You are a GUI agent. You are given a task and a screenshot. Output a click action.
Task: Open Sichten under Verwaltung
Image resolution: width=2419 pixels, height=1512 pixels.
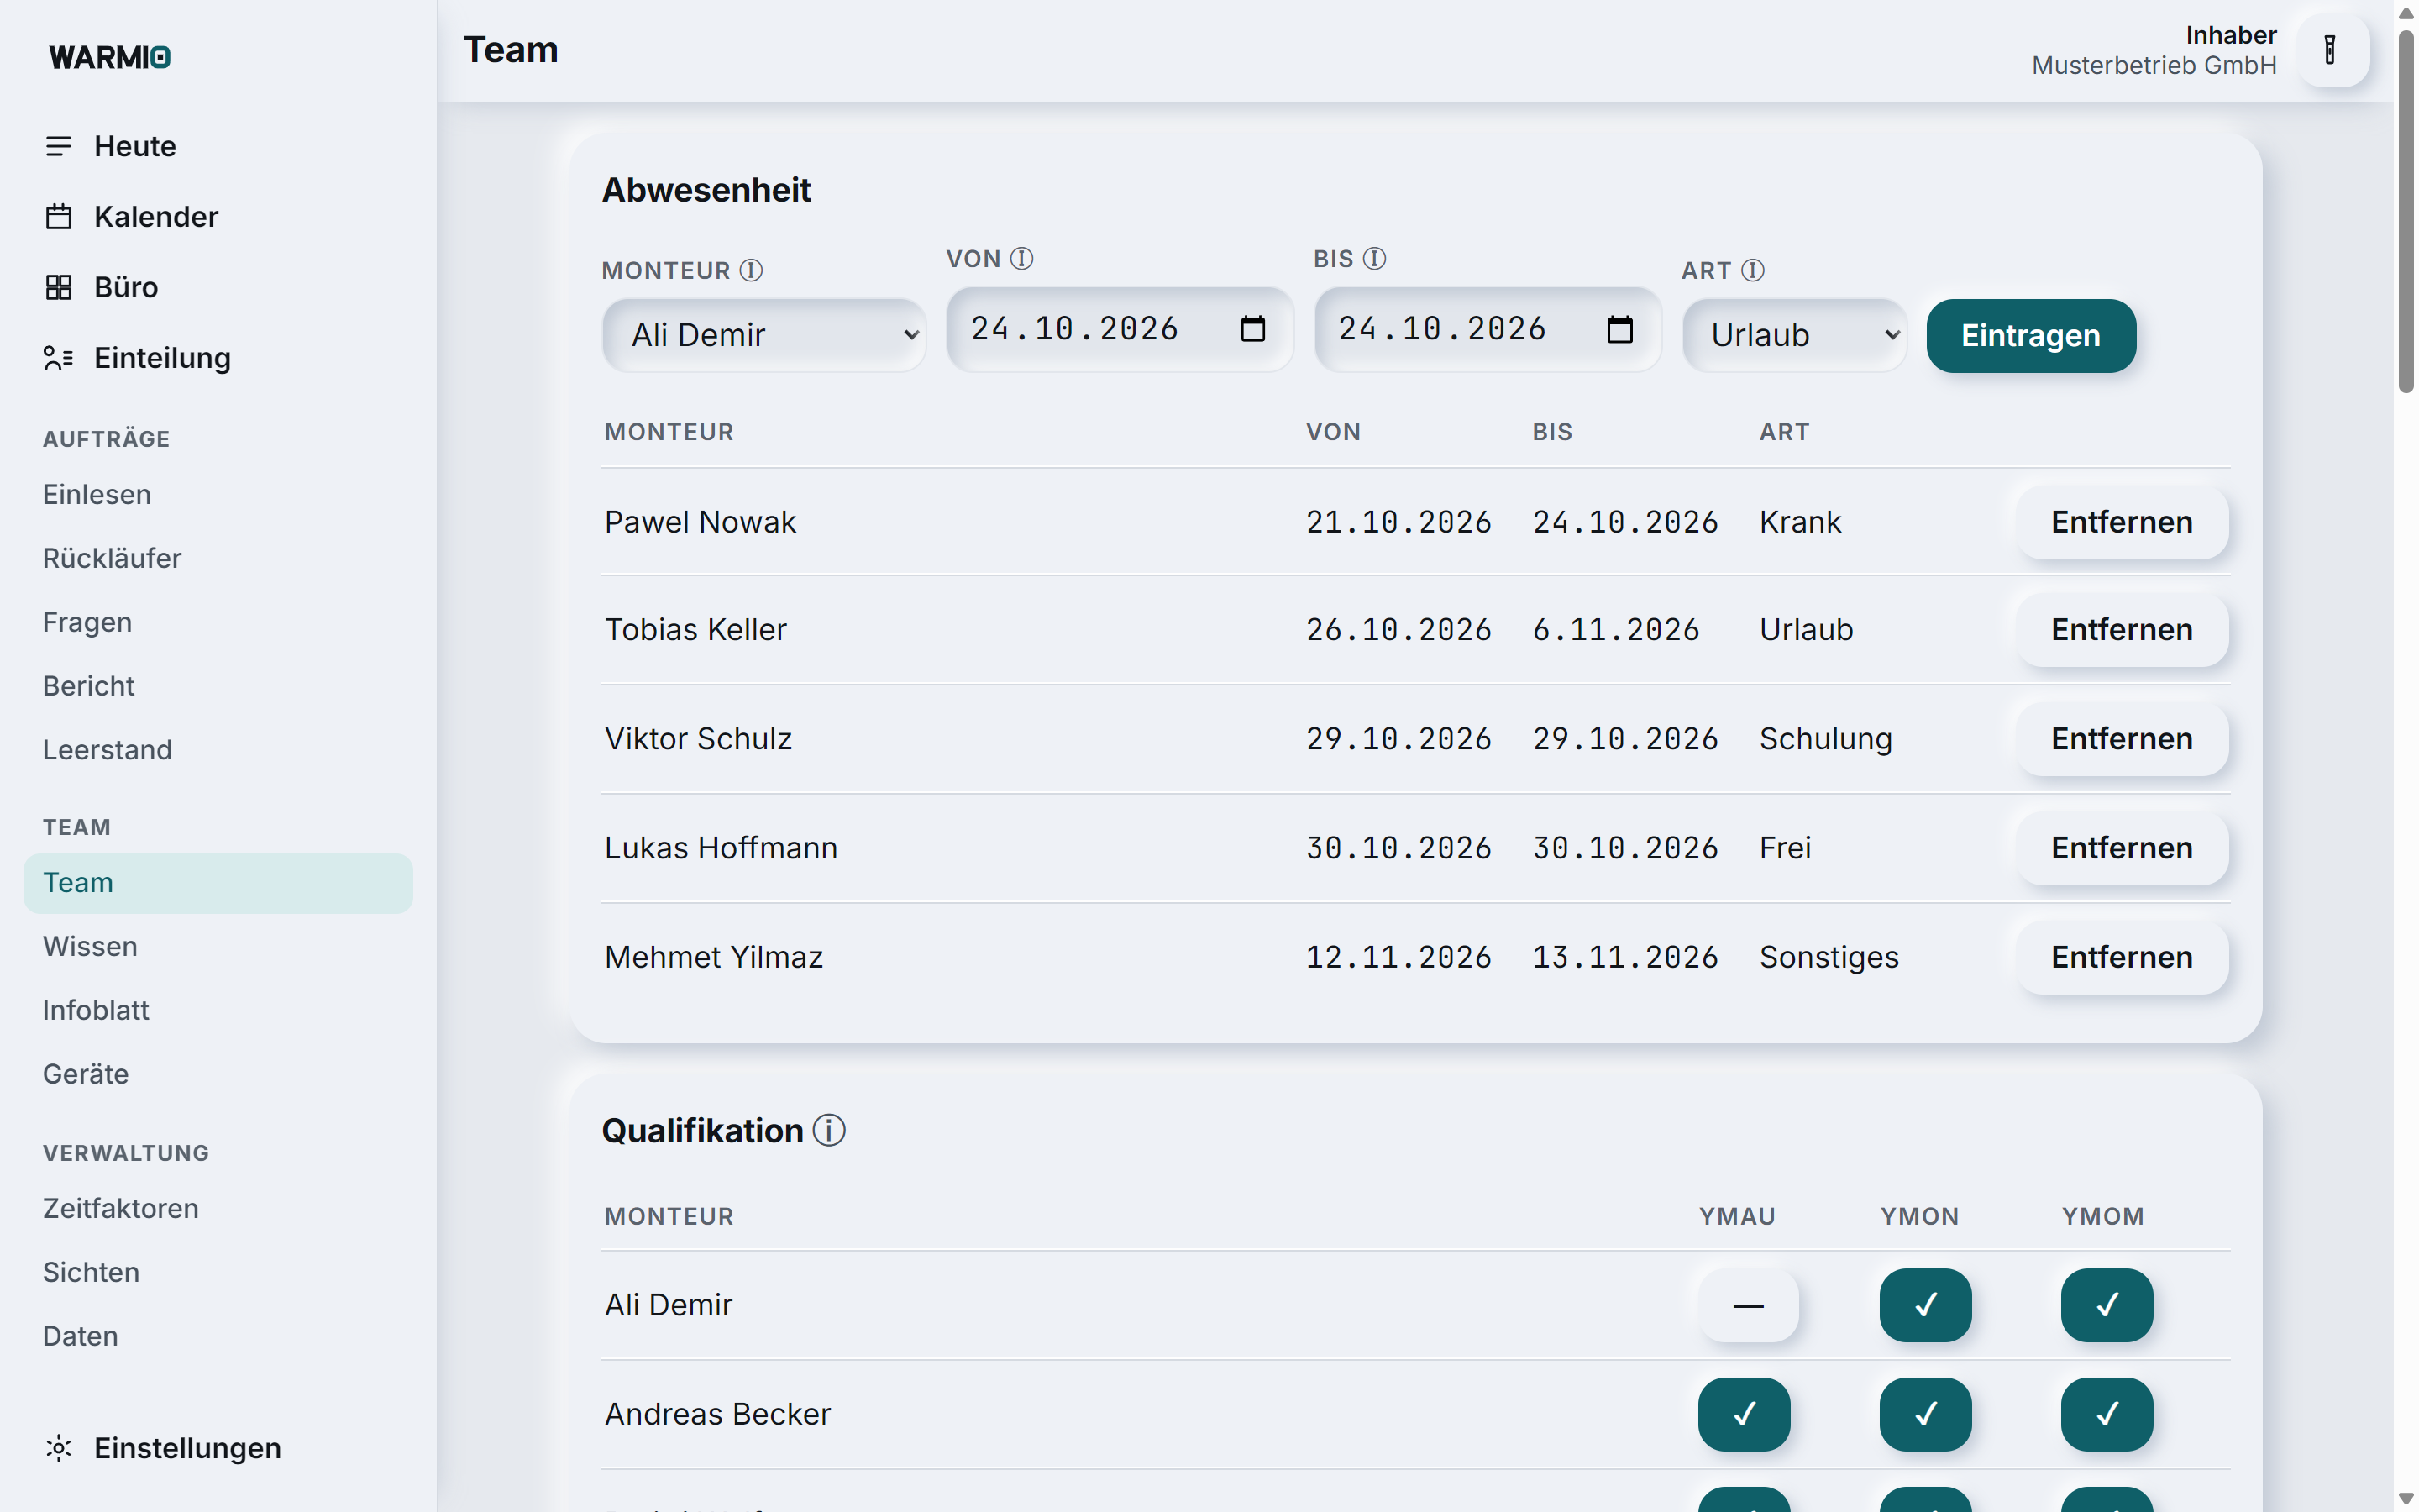(x=91, y=1272)
